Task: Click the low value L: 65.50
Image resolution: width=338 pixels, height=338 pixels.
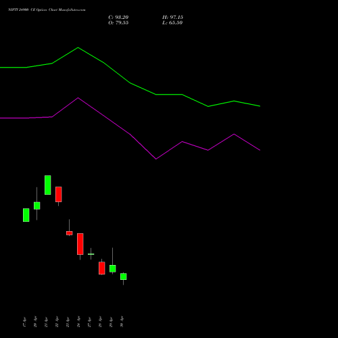Action: 172,23
